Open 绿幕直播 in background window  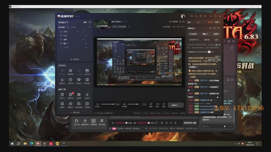point(93,122)
